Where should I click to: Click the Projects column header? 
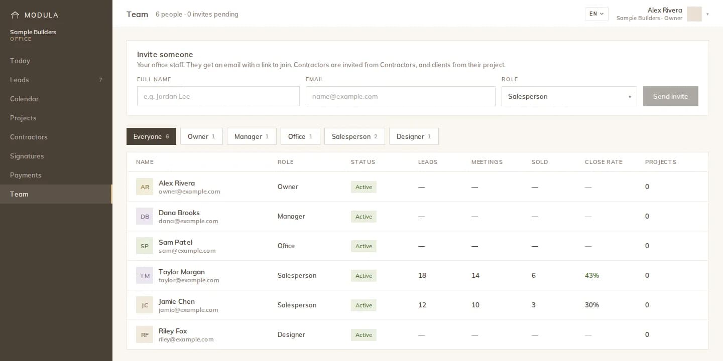point(661,162)
